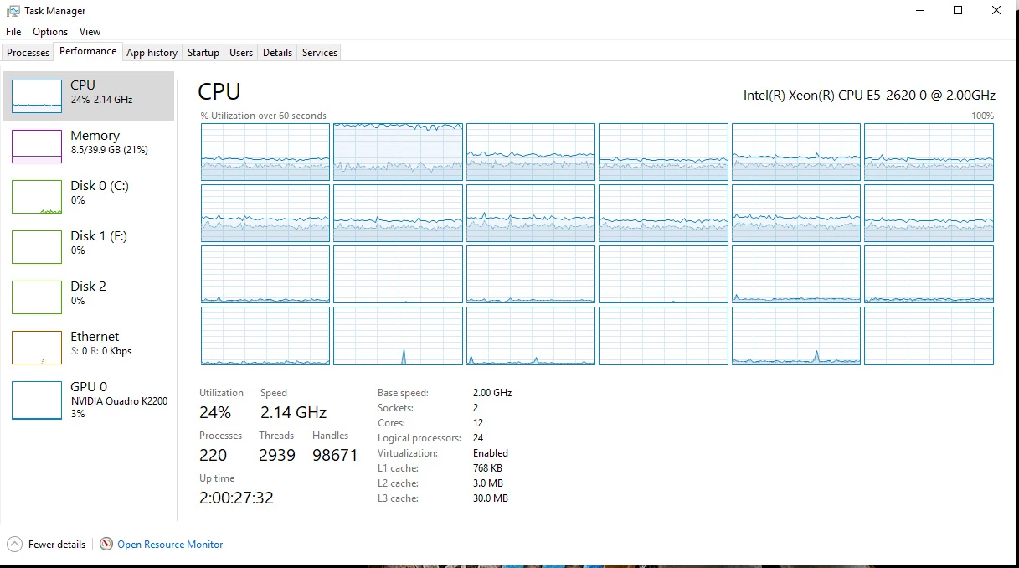Select the CPU mini graph in sidebar
The image size is (1019, 568).
pos(37,96)
